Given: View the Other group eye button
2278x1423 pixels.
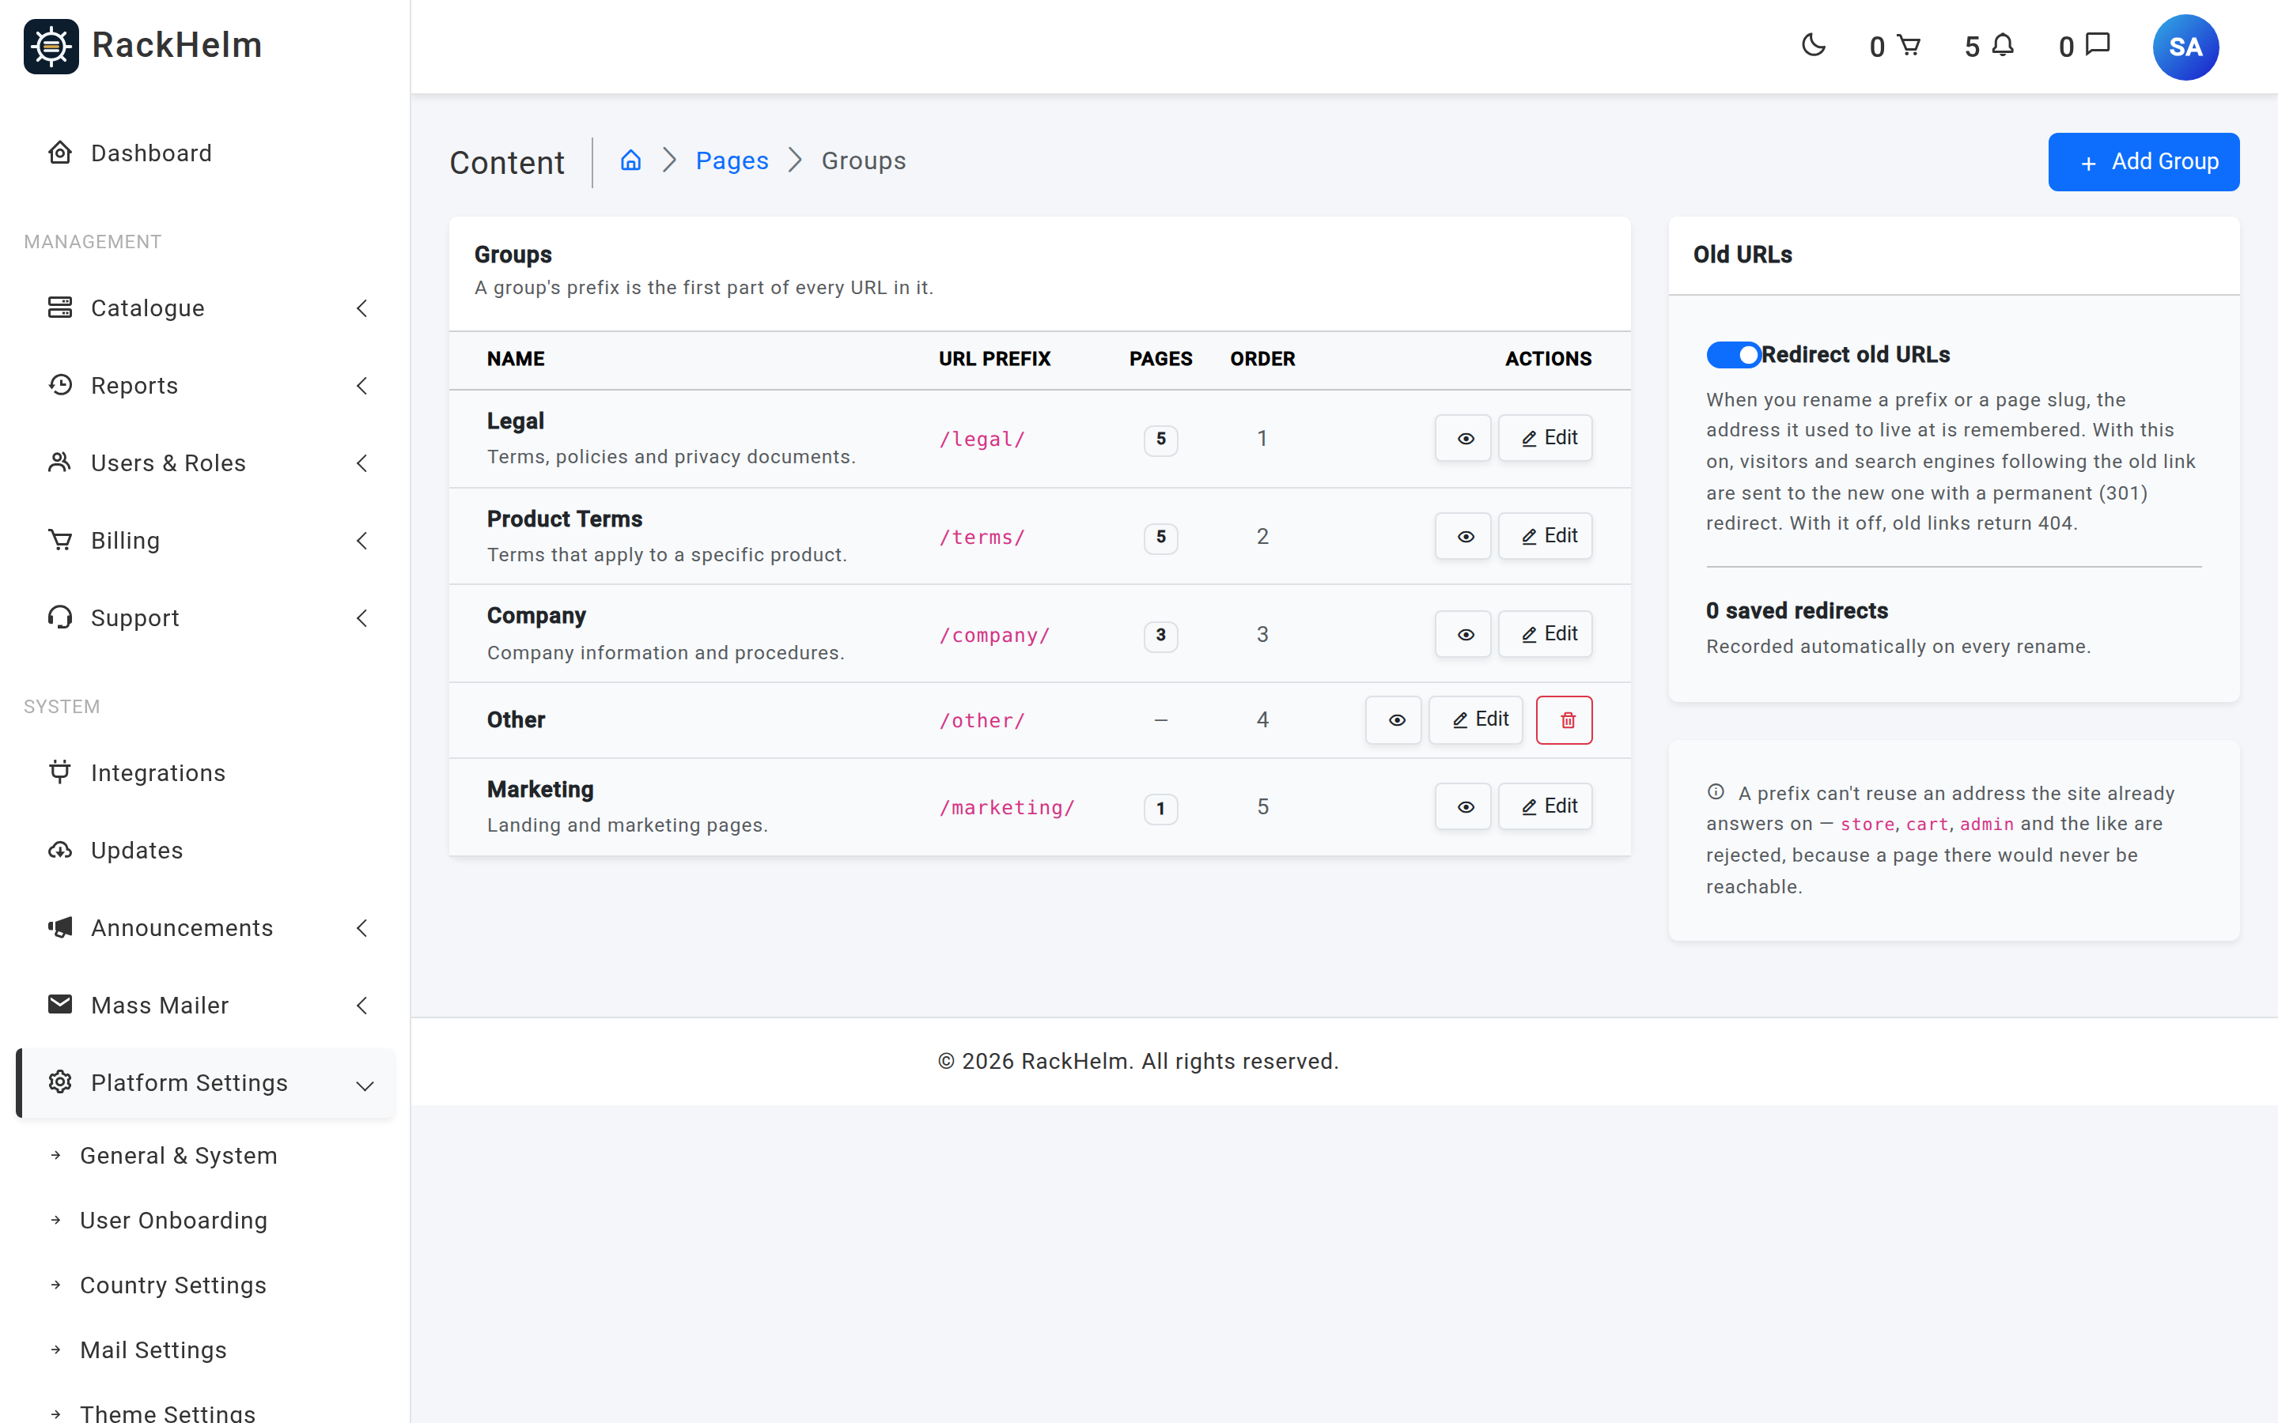Looking at the screenshot, I should (x=1394, y=720).
